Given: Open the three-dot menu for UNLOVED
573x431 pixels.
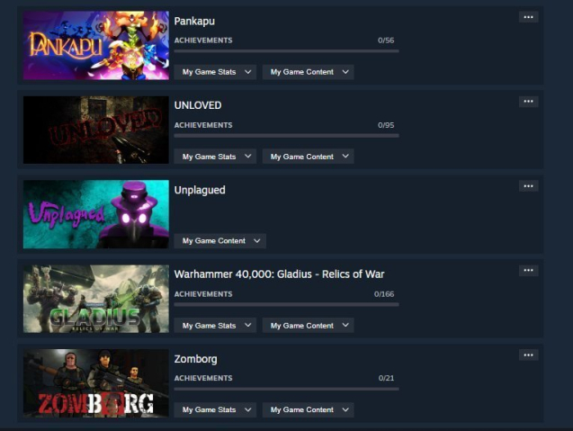Looking at the screenshot, I should point(528,102).
